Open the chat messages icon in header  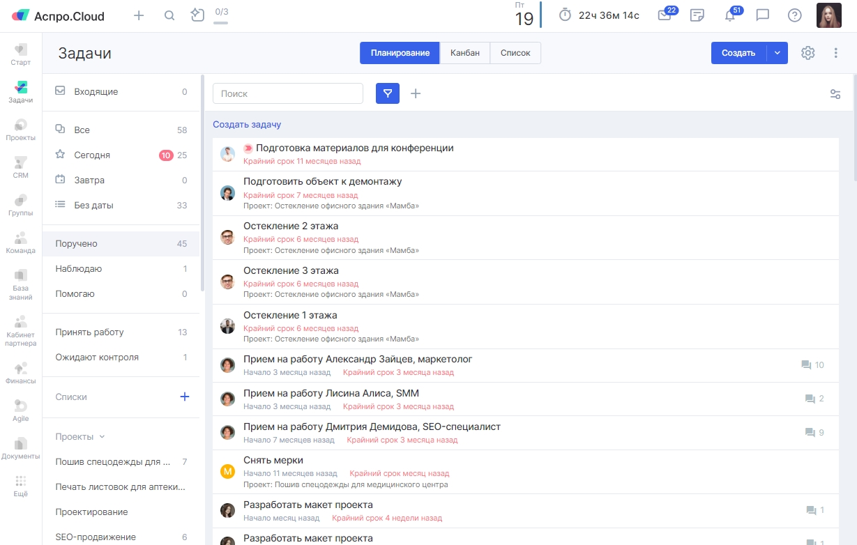point(763,15)
